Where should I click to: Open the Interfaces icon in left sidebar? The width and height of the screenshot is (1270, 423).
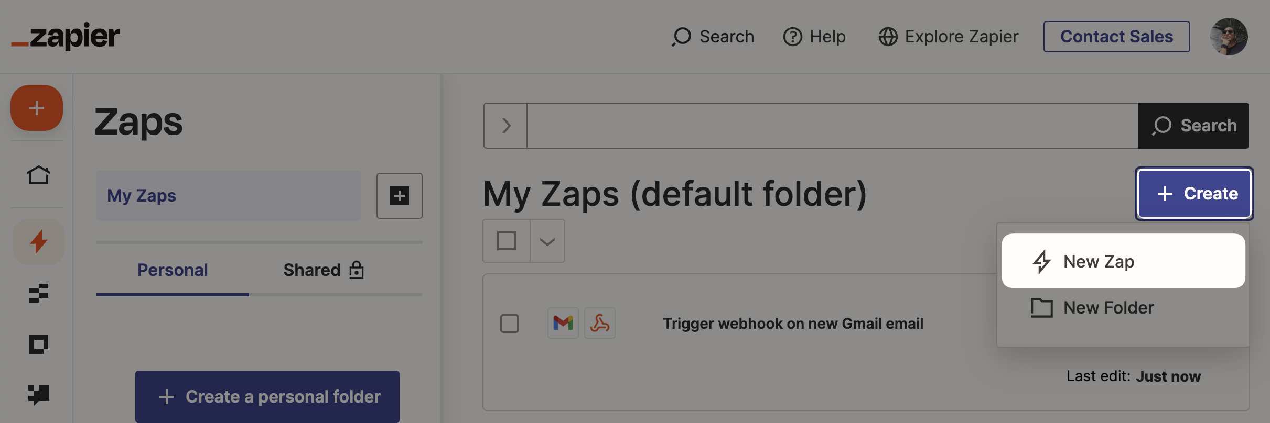tap(39, 344)
